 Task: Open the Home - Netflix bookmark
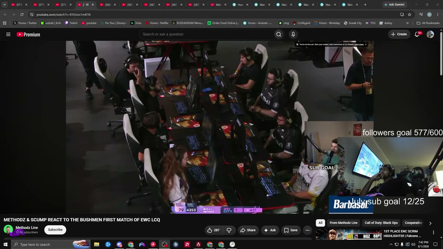pyautogui.click(x=156, y=23)
